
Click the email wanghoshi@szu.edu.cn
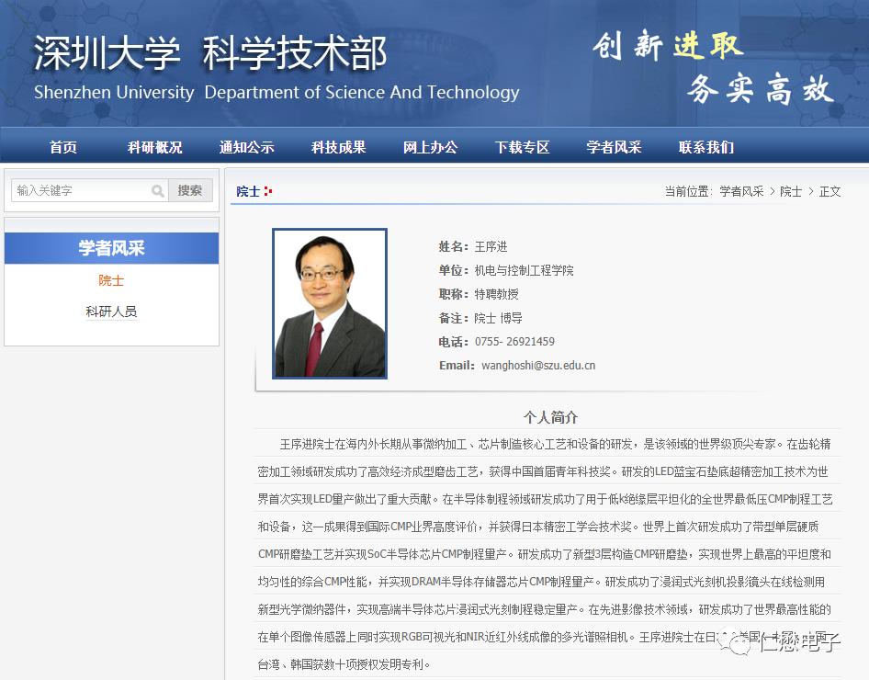[538, 366]
